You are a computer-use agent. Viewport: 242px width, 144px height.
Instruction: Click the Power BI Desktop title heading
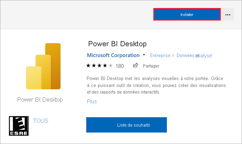[x=117, y=44]
